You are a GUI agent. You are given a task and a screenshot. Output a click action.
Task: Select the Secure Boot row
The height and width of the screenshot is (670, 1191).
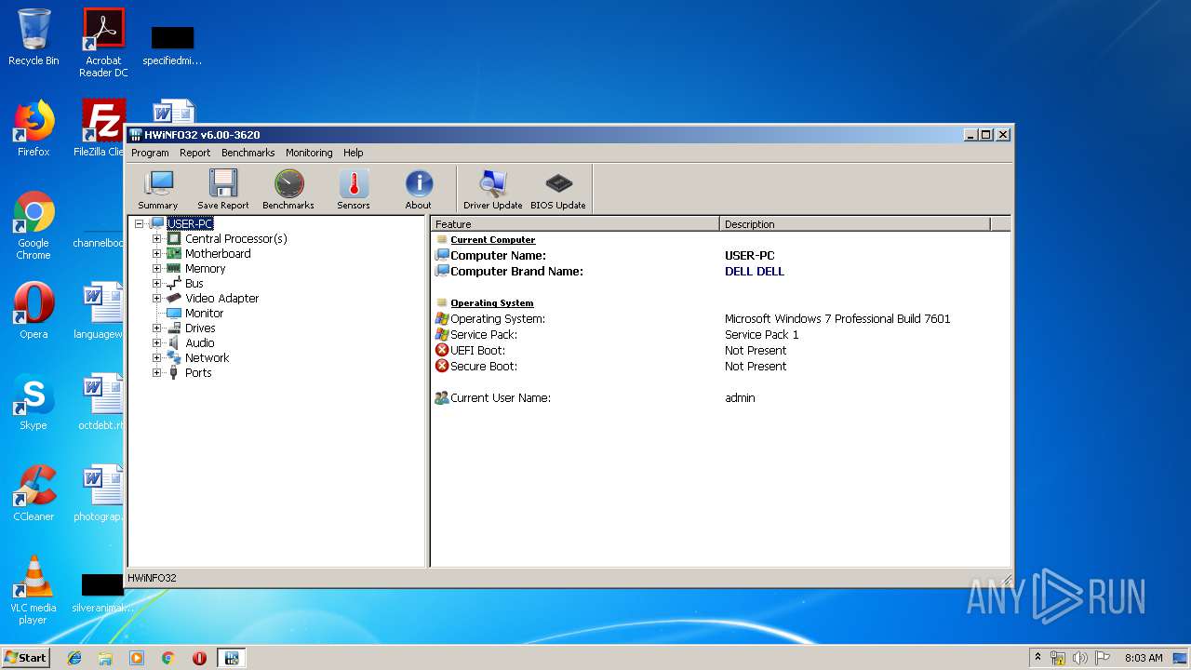721,366
